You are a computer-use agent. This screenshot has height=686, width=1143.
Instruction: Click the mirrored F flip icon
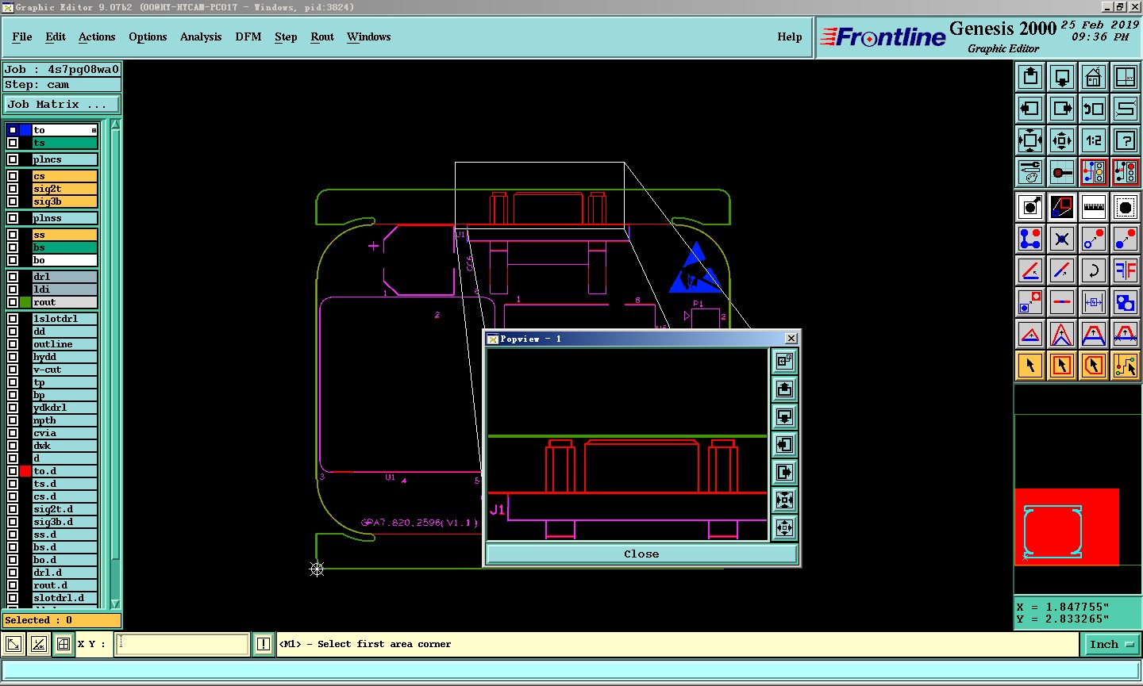tap(1126, 270)
